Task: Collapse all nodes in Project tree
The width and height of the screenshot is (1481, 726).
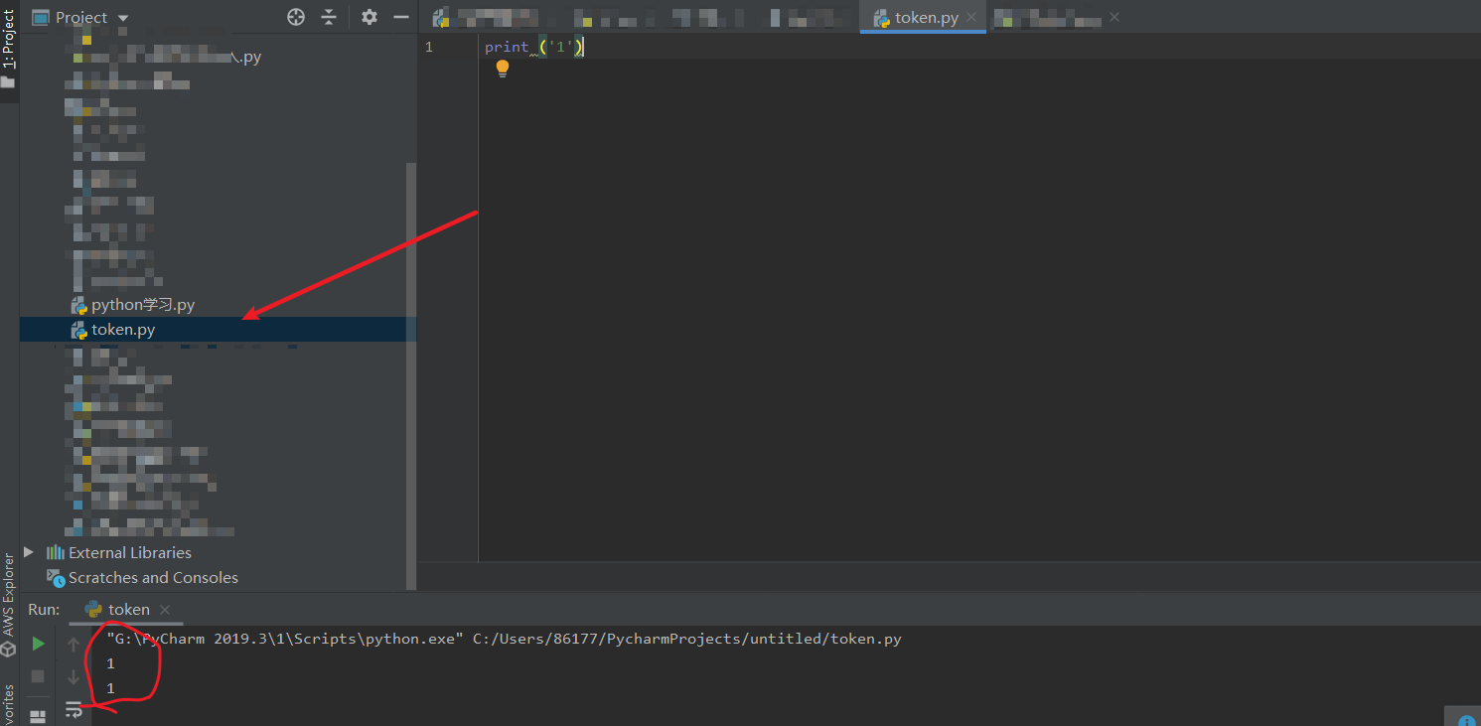Action: pos(329,17)
